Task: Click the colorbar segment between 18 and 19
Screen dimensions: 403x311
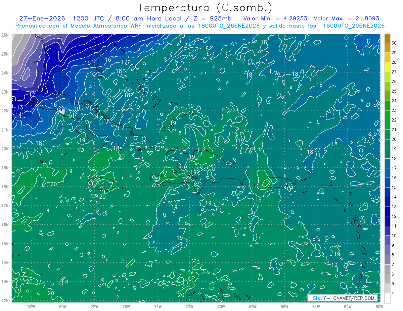Action: coord(387,154)
